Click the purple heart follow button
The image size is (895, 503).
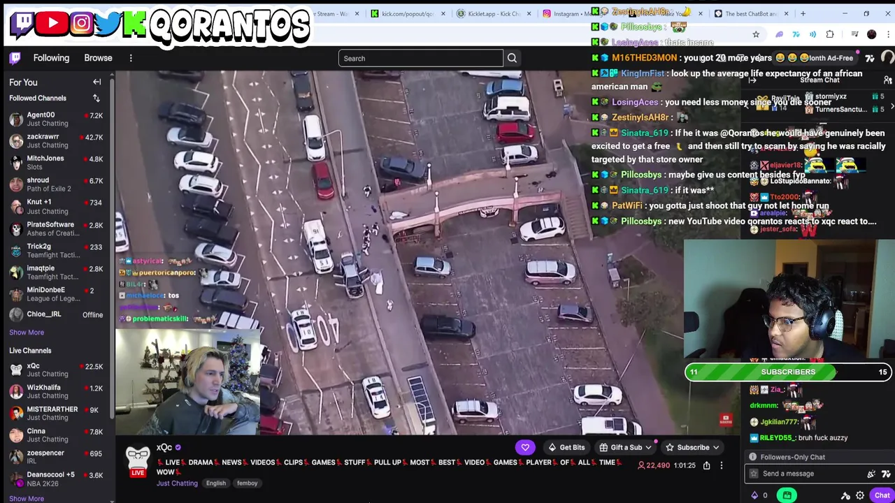tap(525, 447)
